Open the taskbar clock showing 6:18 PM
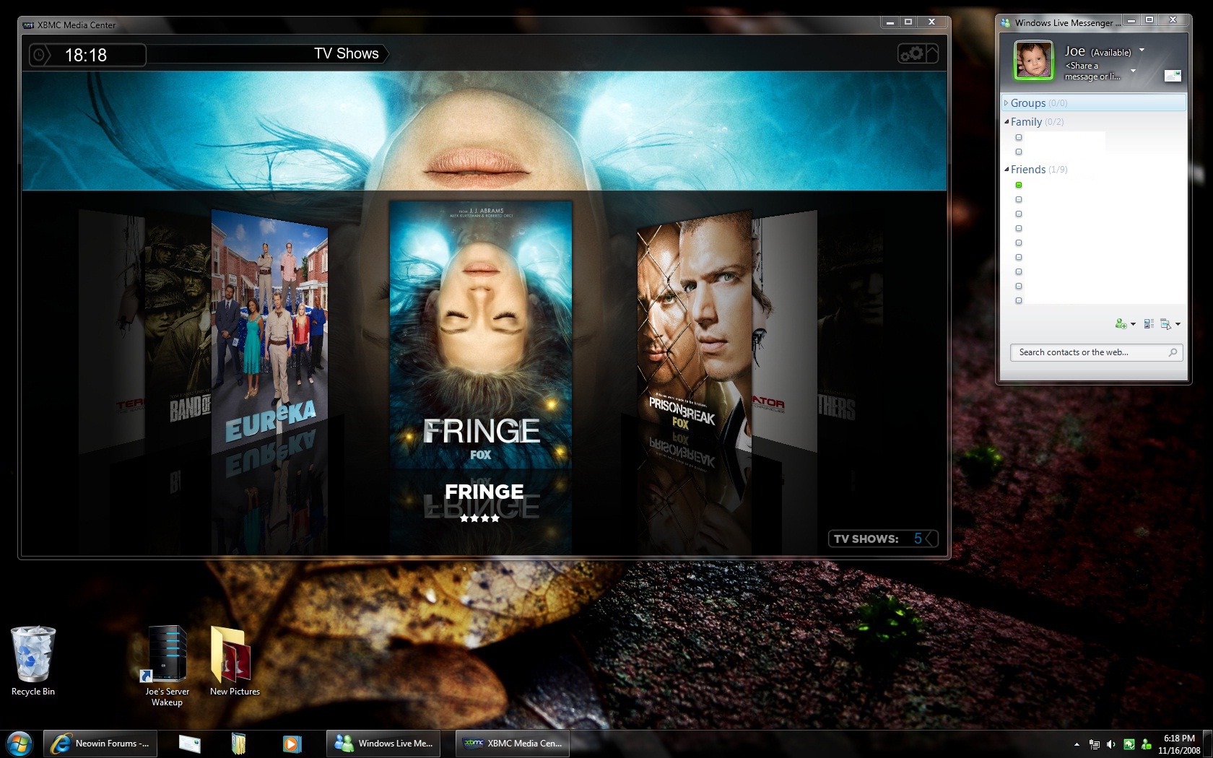 pos(1179,744)
